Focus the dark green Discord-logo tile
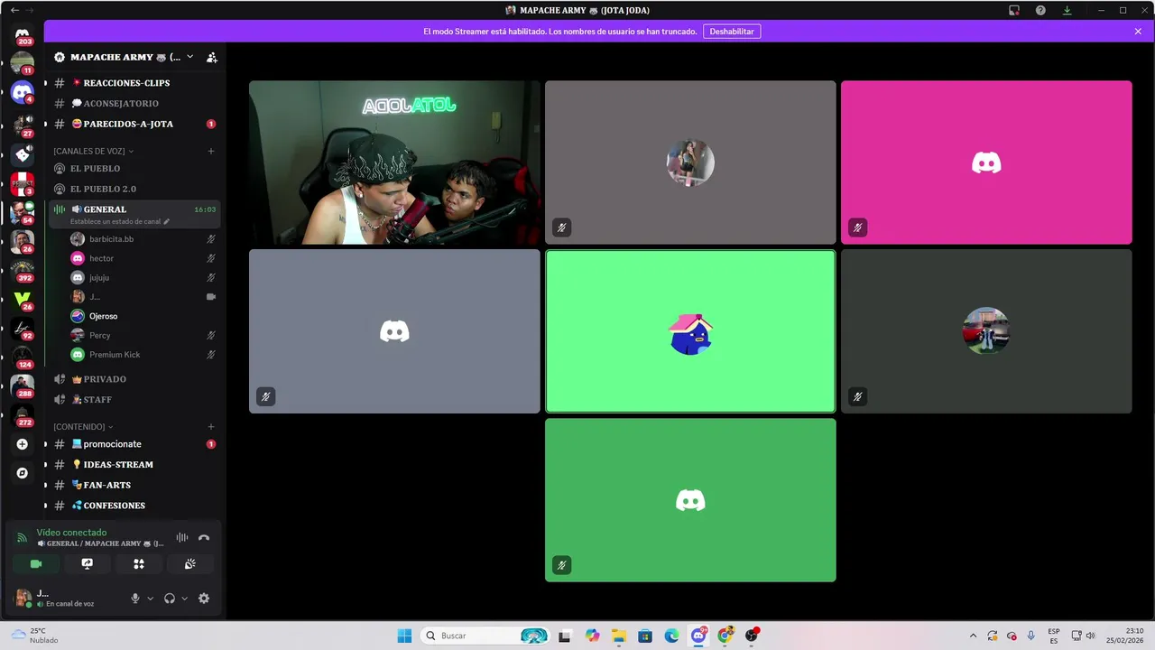Screen dimensions: 1155x650 (690, 500)
